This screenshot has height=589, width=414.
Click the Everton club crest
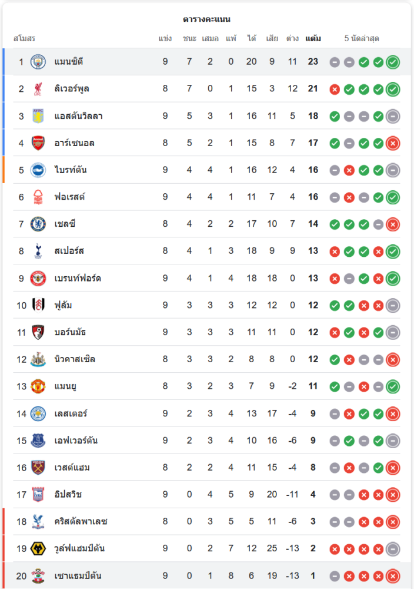[38, 441]
